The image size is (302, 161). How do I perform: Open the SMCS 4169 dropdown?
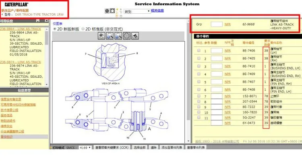click(85, 148)
